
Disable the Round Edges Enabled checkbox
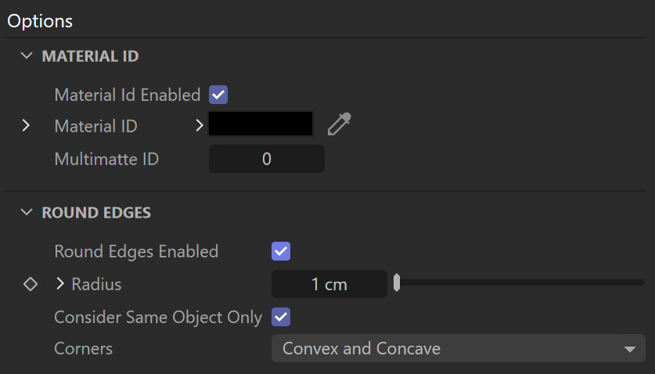pos(281,251)
